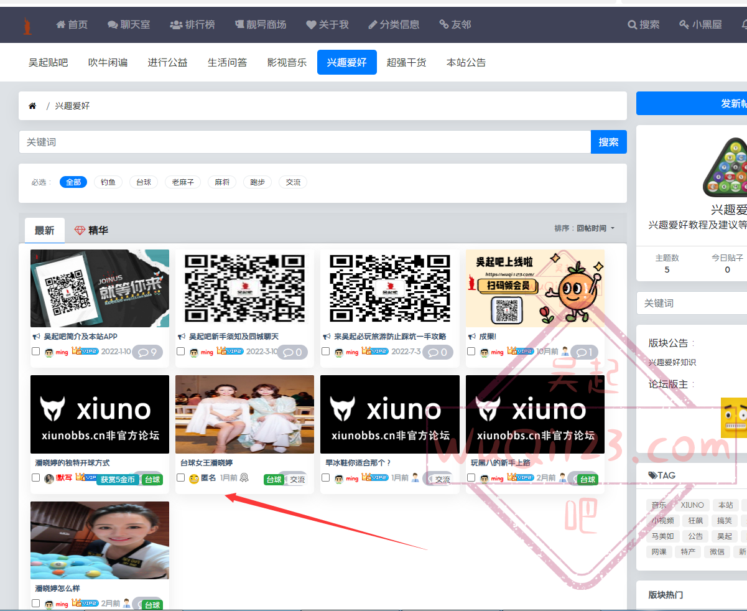Open reply bubble of 吴起吧新手须知及同城聊天
This screenshot has height=611, width=747.
292,352
